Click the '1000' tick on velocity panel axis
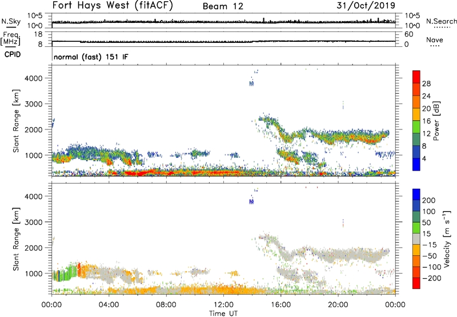 (x=33, y=273)
